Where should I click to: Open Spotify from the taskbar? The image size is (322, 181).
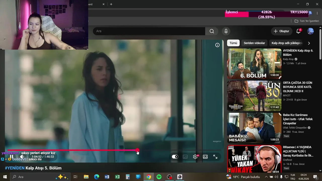(x=159, y=177)
